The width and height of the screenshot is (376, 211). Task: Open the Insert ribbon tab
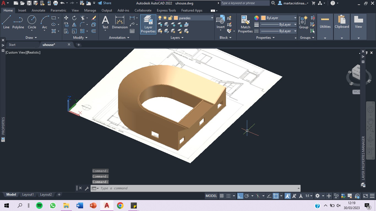tap(22, 10)
